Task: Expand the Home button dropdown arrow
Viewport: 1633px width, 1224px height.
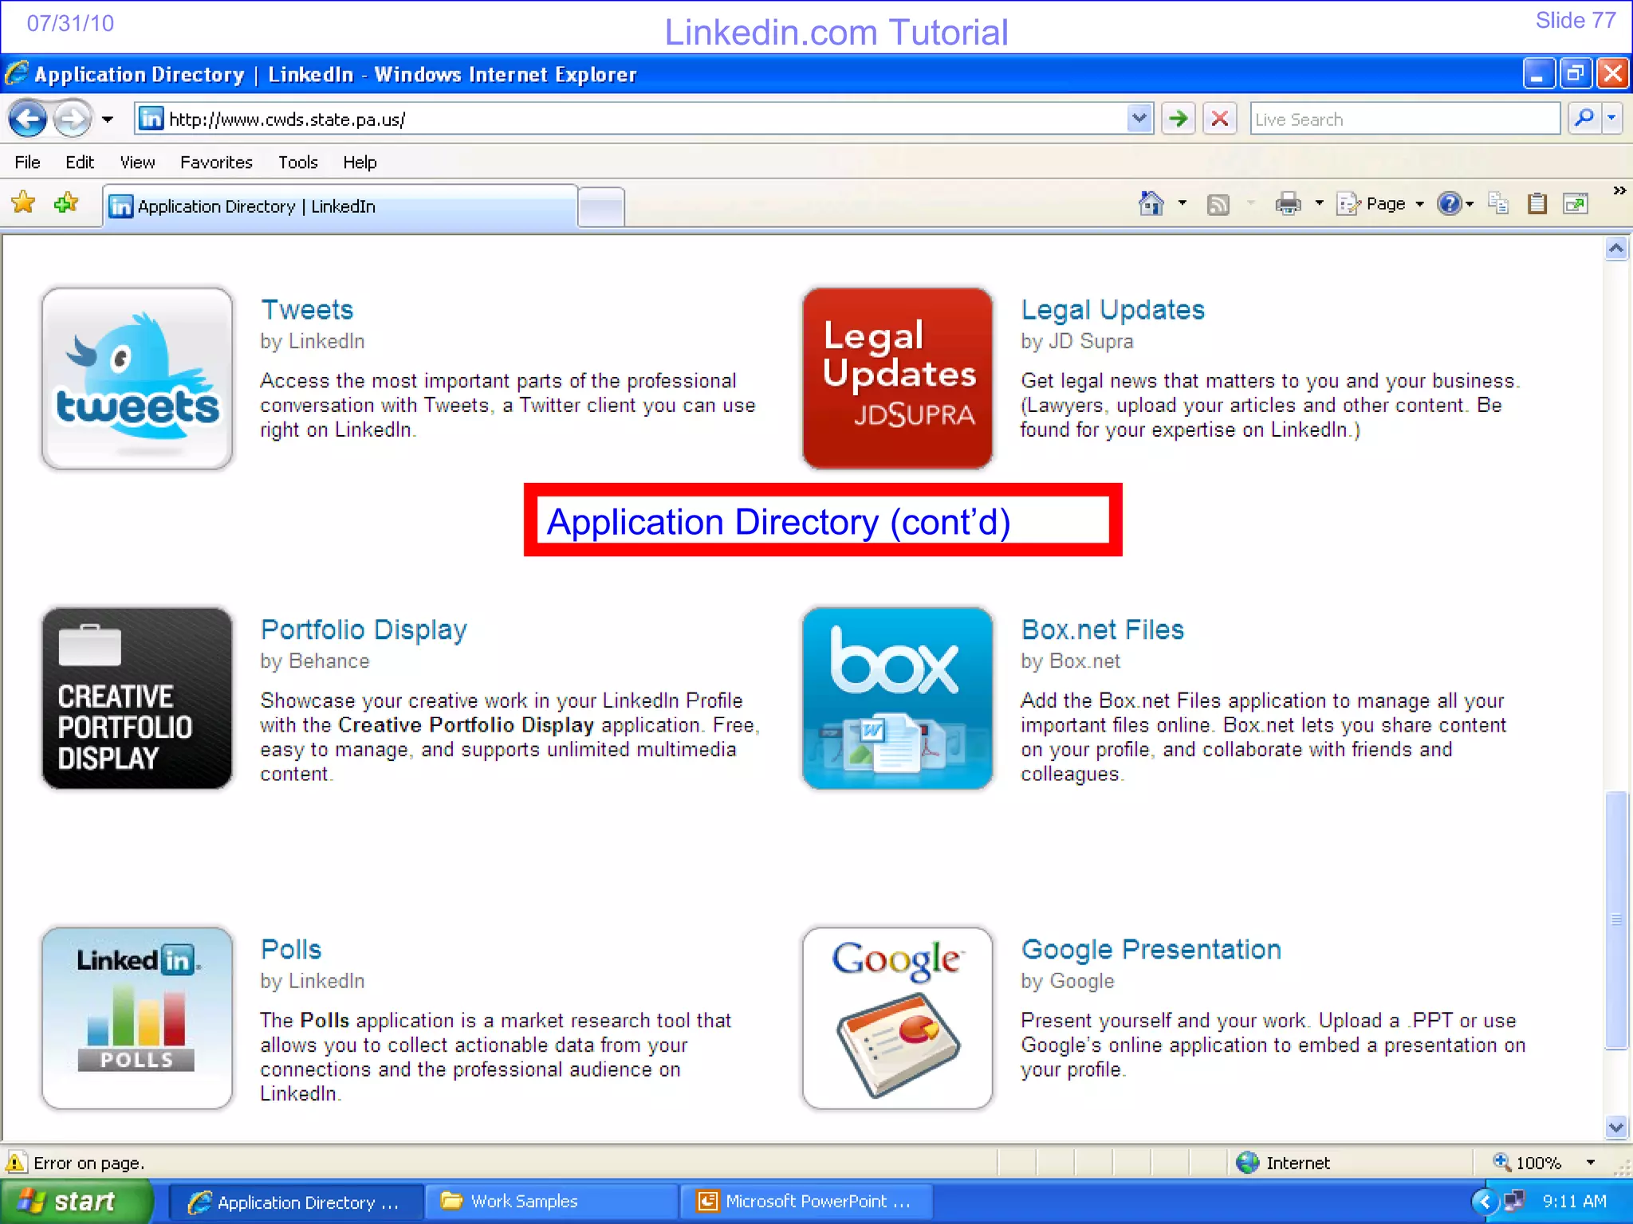Action: (x=1182, y=204)
